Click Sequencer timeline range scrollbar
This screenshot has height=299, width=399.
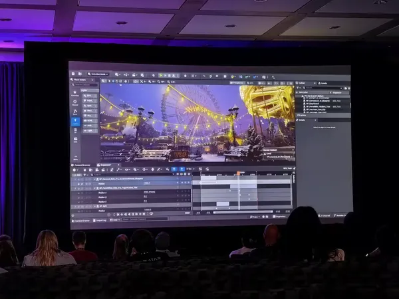243,212
